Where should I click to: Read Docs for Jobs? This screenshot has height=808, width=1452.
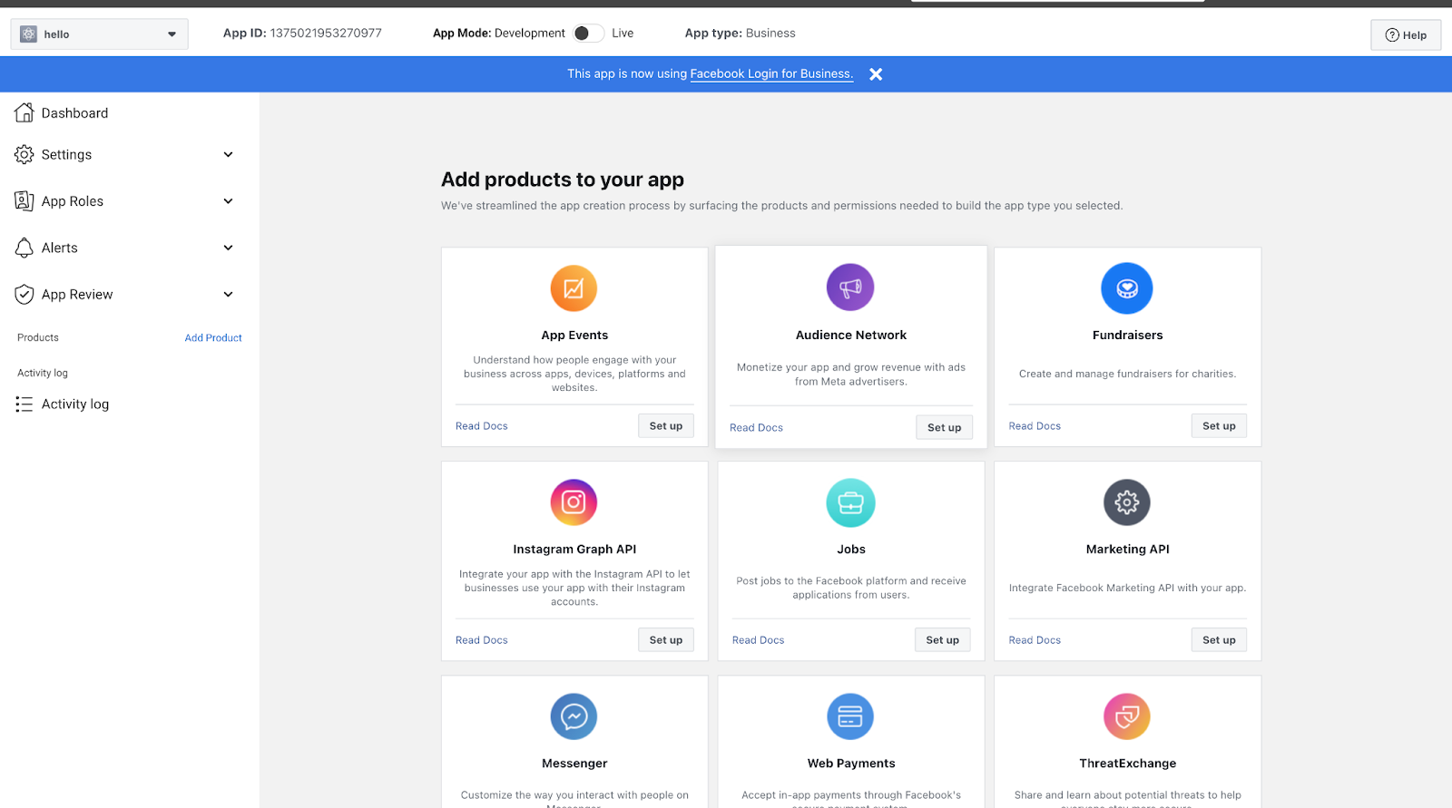pyautogui.click(x=758, y=640)
